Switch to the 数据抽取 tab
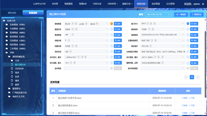Screen dimensions: 207x116 click(x=33, y=13)
